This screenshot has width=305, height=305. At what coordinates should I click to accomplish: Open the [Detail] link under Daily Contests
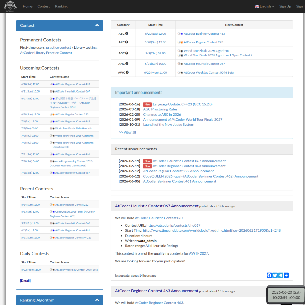pos(25,281)
